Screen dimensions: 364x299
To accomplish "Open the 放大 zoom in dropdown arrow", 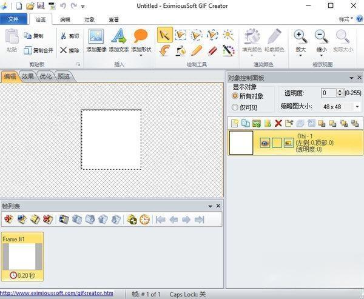I will click(300, 55).
